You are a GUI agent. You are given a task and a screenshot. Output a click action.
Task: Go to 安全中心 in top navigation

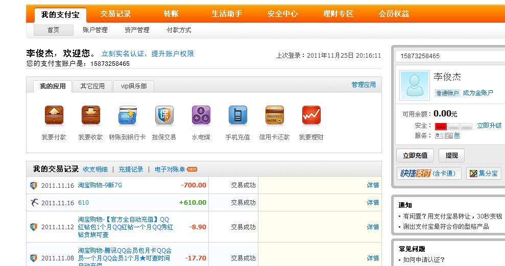pos(282,14)
